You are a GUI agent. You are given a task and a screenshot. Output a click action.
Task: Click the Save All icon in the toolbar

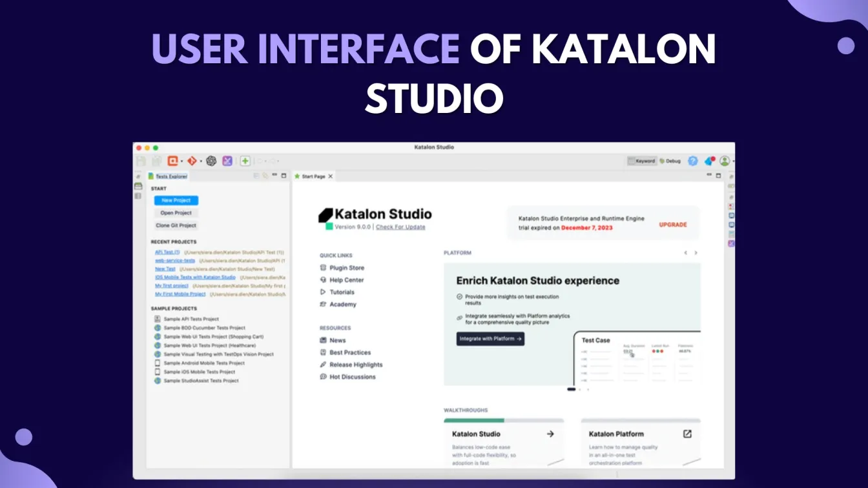tap(157, 161)
